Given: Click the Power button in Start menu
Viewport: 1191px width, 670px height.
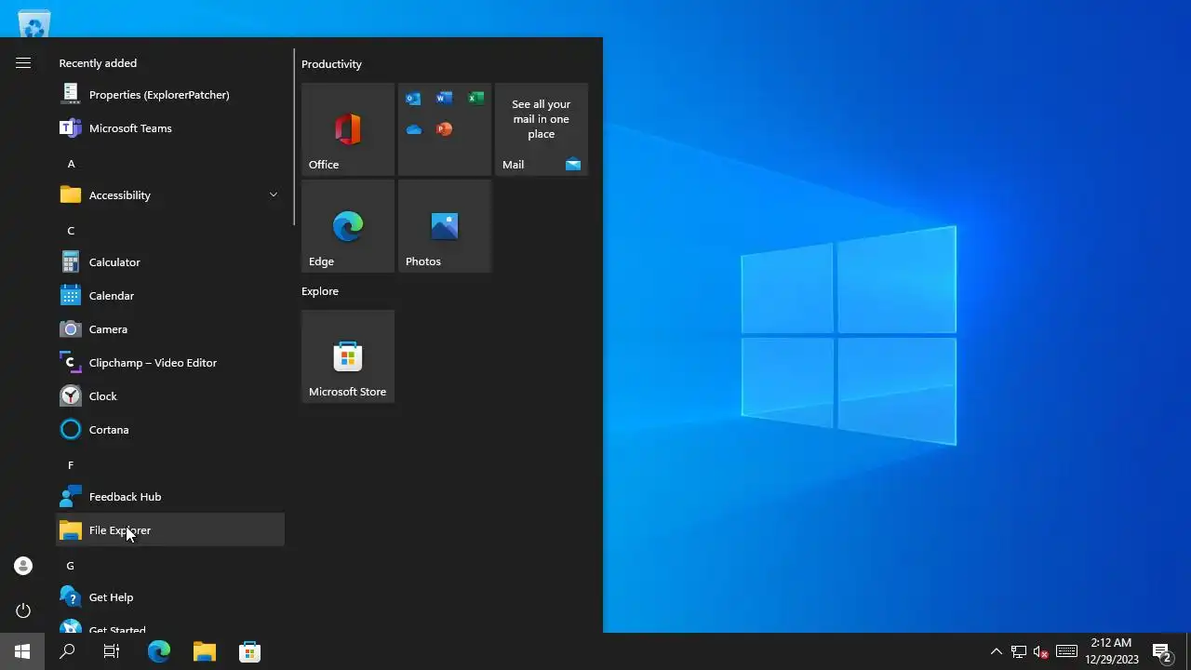Looking at the screenshot, I should click(x=23, y=610).
